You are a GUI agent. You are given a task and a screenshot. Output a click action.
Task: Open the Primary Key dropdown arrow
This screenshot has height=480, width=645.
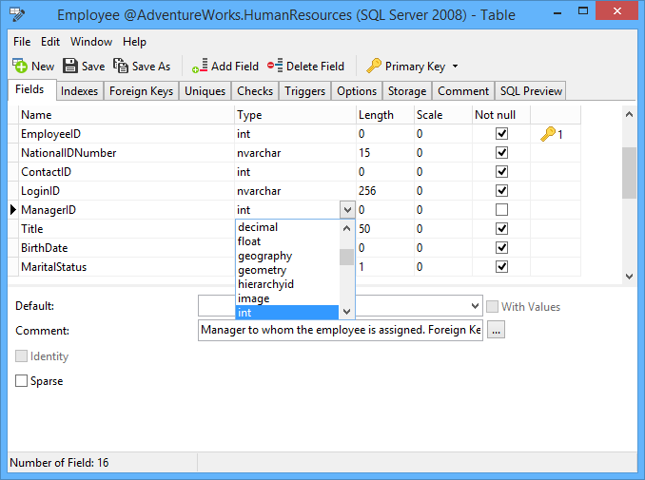[455, 67]
